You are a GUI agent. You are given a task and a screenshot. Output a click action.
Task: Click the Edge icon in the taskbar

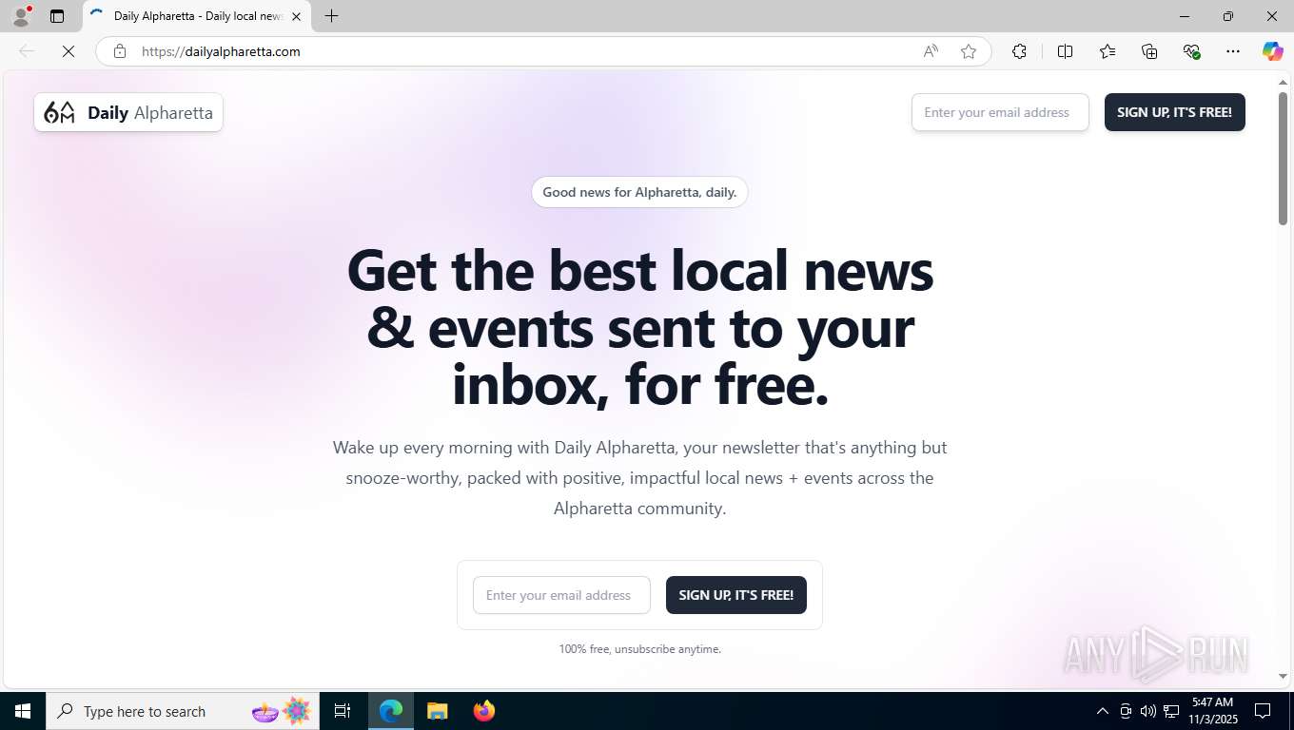(x=391, y=711)
